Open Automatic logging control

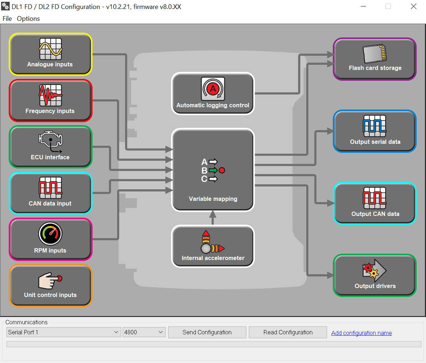[213, 94]
